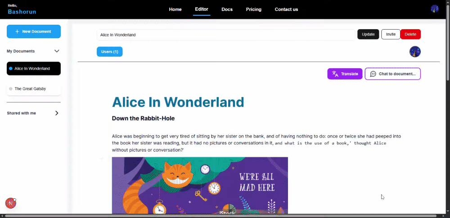Open the Docs nav item
This screenshot has height=218, width=450.
point(227,9)
